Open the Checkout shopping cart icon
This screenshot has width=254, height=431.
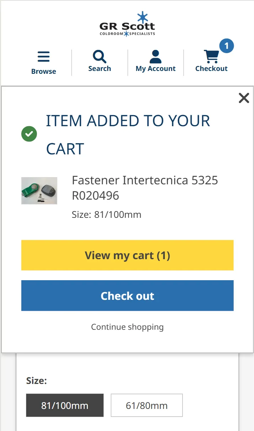211,56
